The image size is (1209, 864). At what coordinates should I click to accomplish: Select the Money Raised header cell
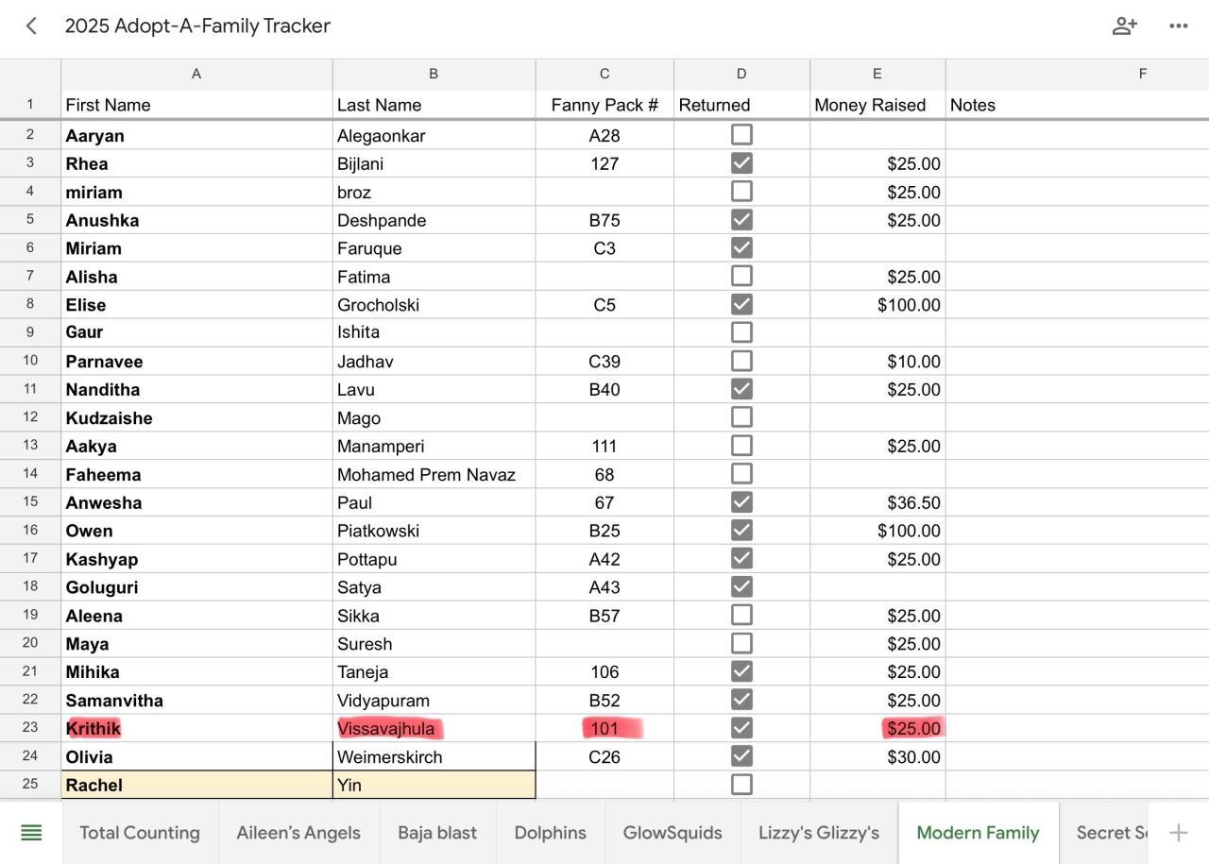click(x=877, y=105)
